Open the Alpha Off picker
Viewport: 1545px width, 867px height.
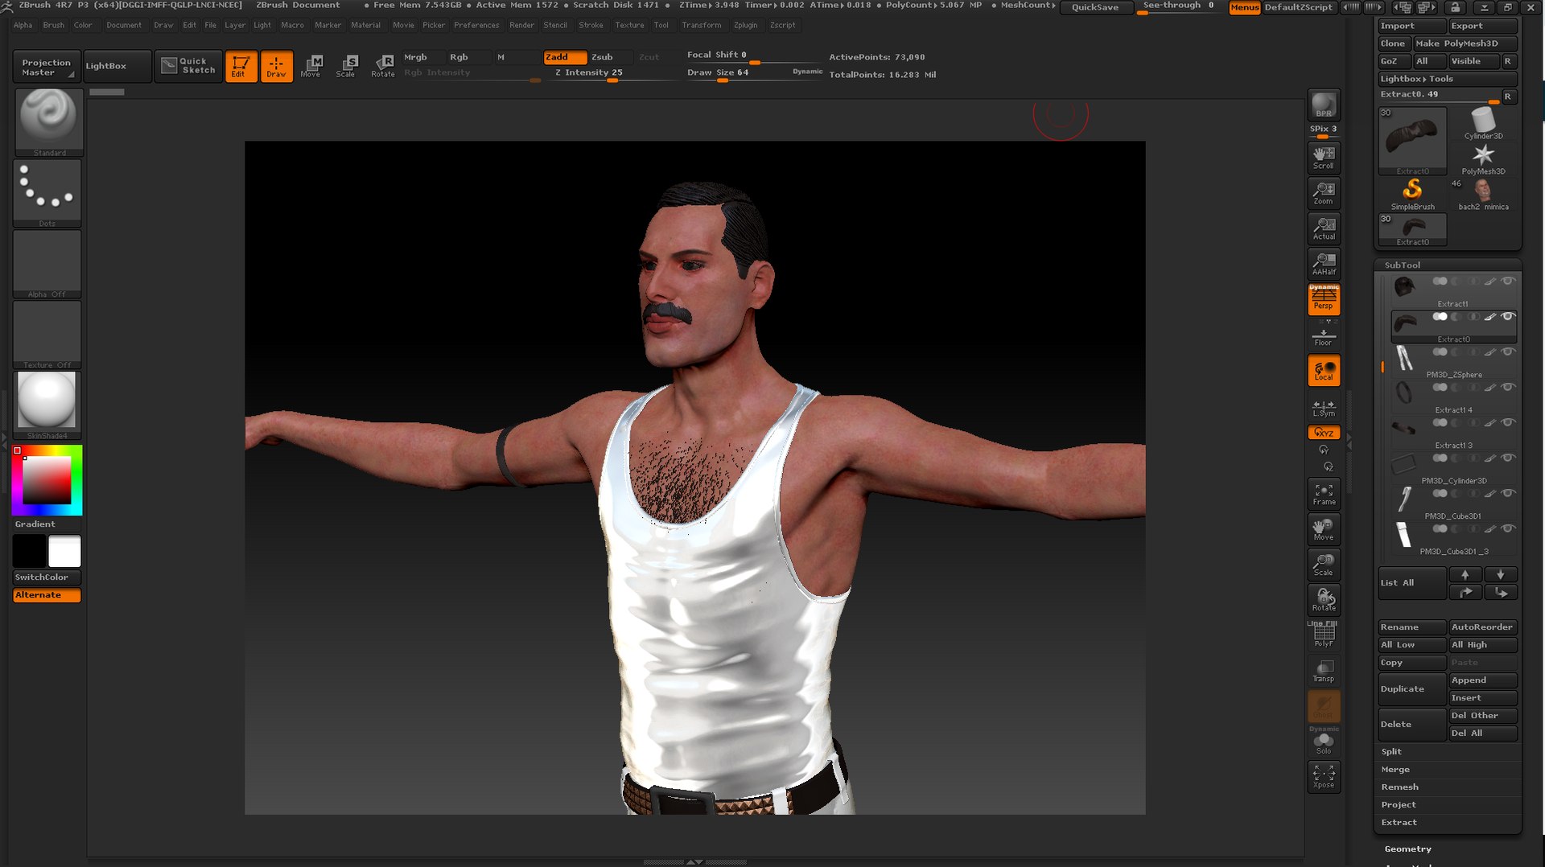(47, 264)
